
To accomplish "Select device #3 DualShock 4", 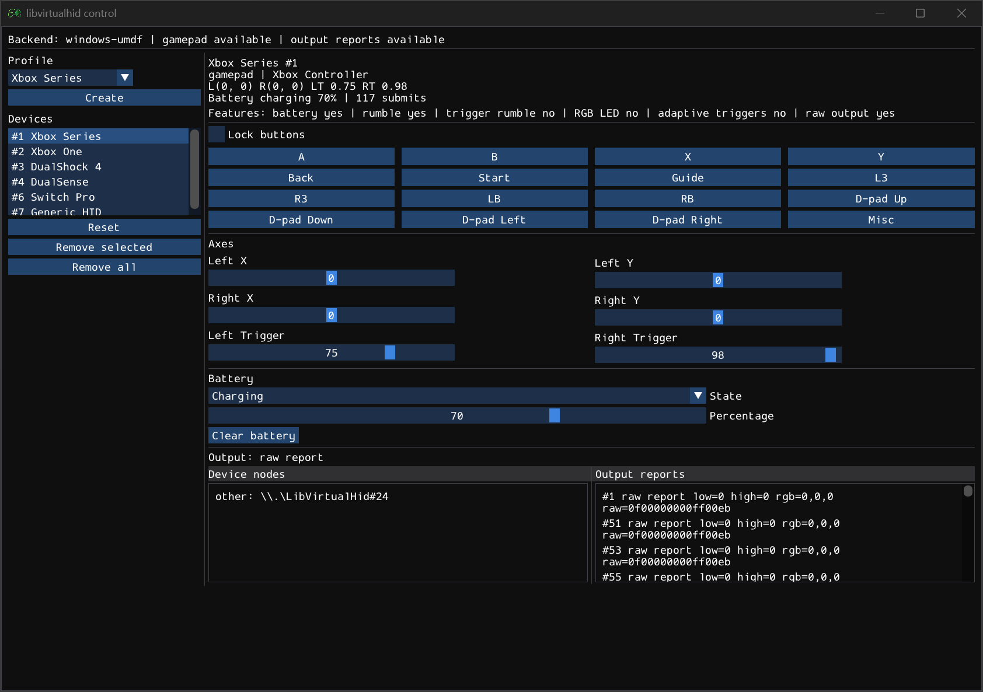I will (98, 166).
